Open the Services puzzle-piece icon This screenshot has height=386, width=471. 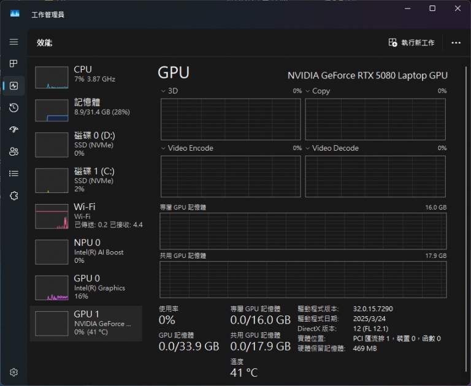tap(14, 195)
